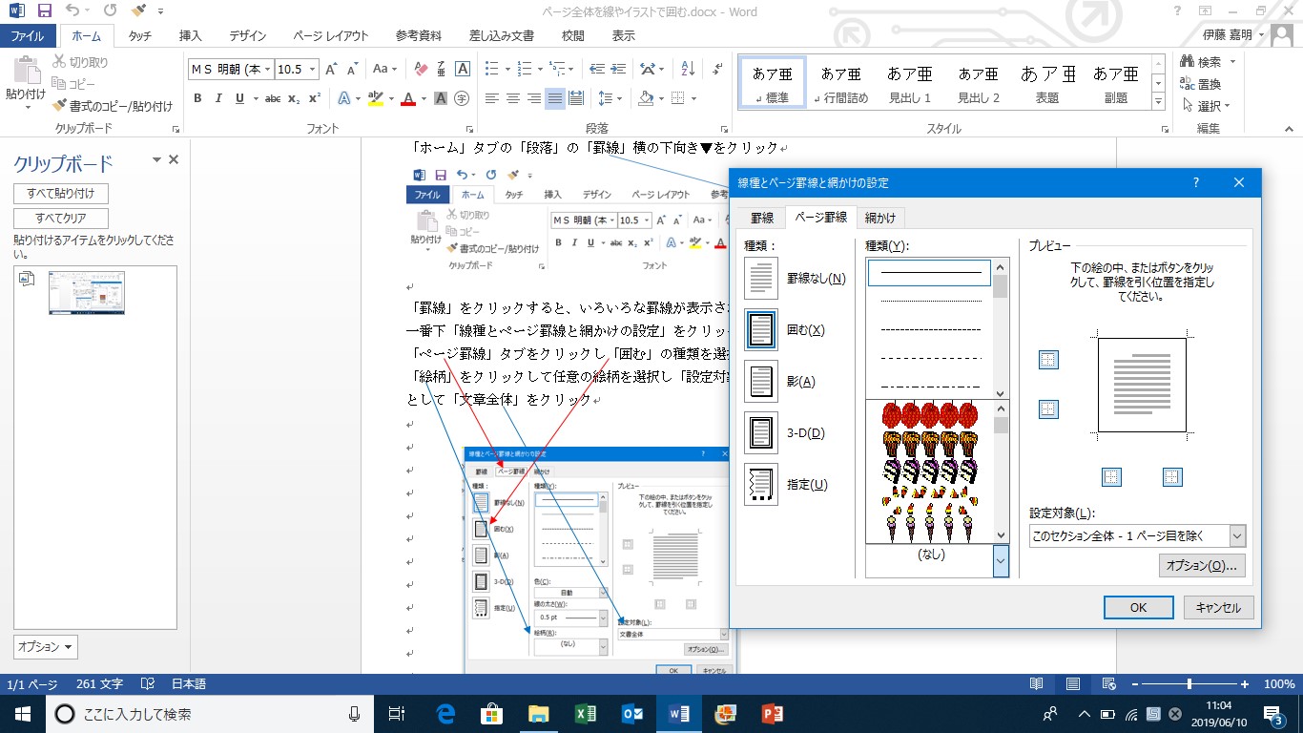Choose the 罫線なし border setting
This screenshot has height=733, width=1303.
point(761,278)
